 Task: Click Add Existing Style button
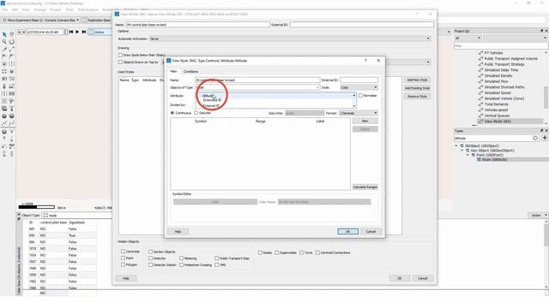(x=417, y=88)
